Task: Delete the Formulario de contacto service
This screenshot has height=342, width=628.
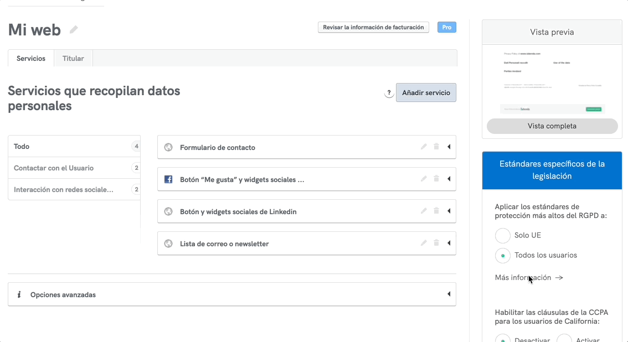Action: point(436,147)
